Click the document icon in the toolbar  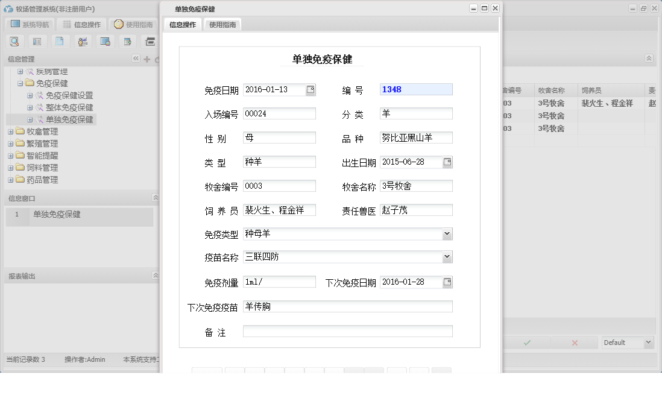point(60,41)
